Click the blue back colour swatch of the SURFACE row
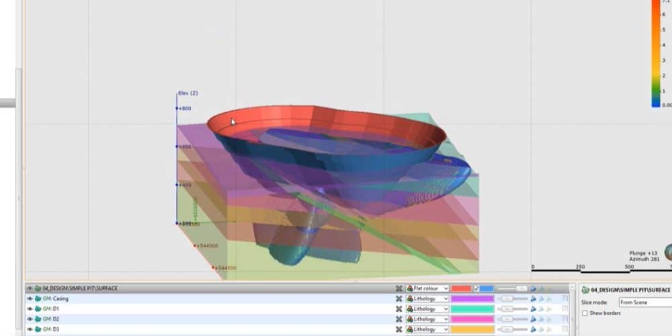672x336 pixels. pyautogui.click(x=487, y=288)
